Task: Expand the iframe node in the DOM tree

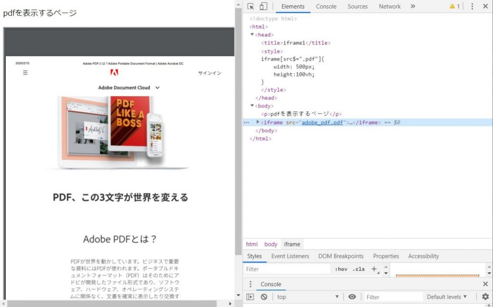Action: coord(258,122)
